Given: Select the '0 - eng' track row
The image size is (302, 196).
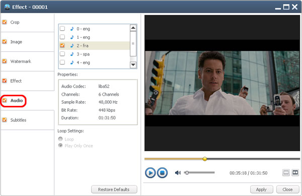Looking at the screenshot, I should [95, 29].
